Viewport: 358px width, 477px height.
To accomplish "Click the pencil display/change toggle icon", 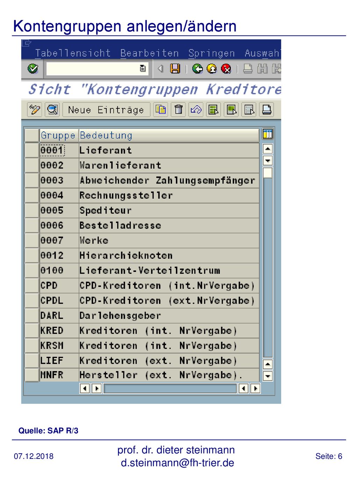I will pyautogui.click(x=35, y=110).
